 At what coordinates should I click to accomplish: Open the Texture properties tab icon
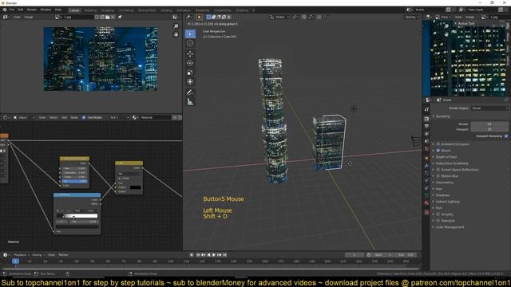pos(426,212)
